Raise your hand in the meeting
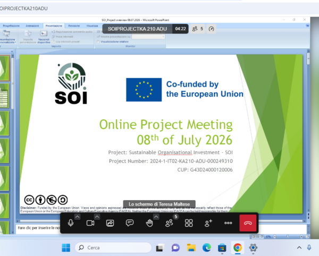This screenshot has height=256, width=319. (x=149, y=223)
